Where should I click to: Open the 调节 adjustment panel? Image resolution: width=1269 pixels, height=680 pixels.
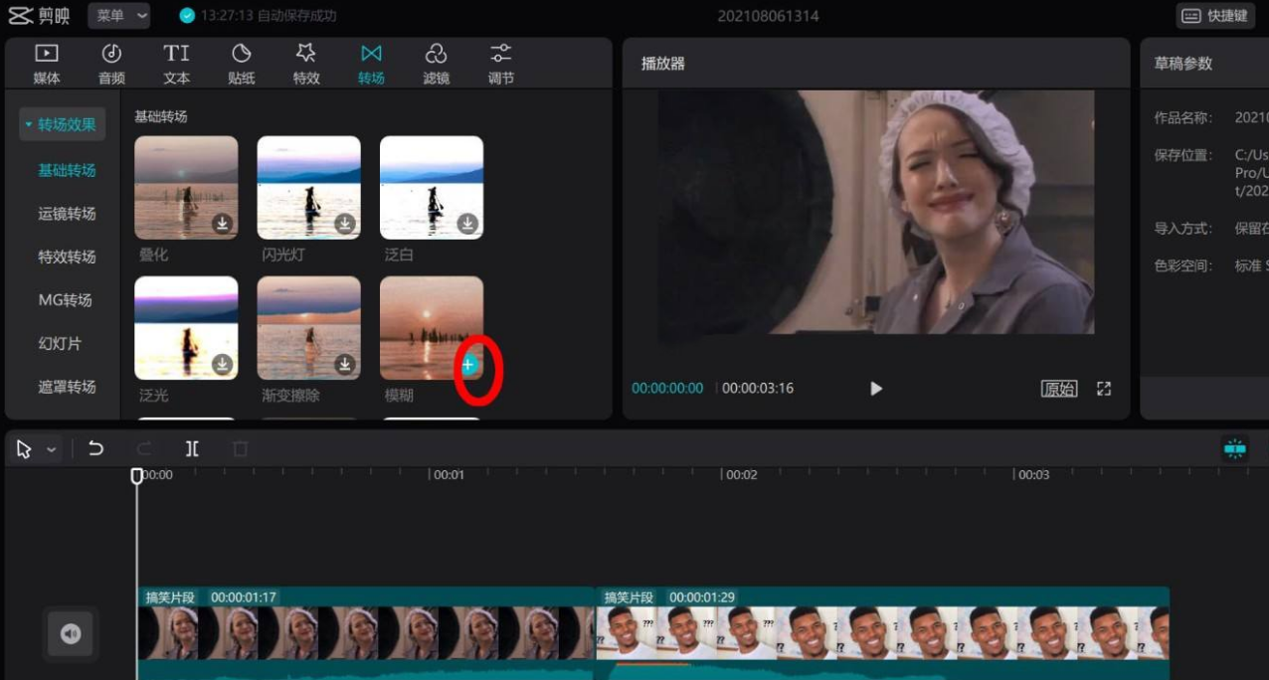501,64
